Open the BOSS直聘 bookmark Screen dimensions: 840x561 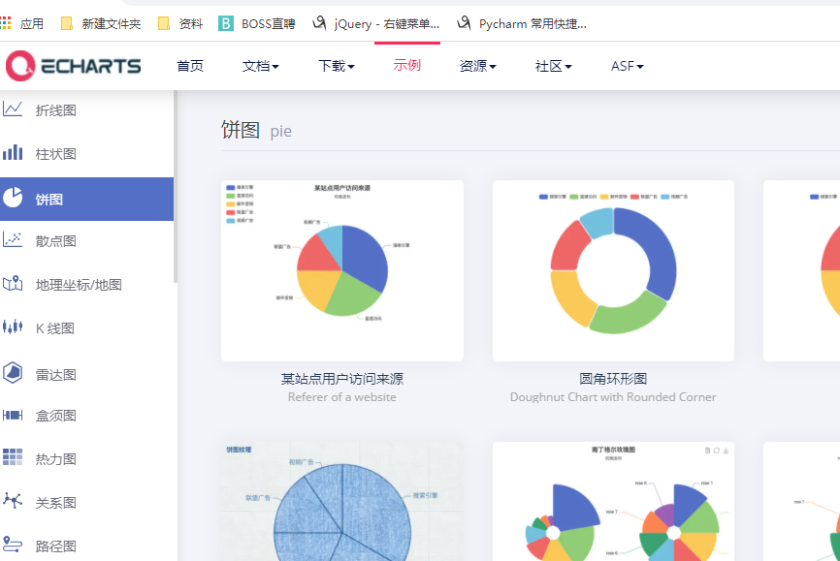(x=257, y=23)
